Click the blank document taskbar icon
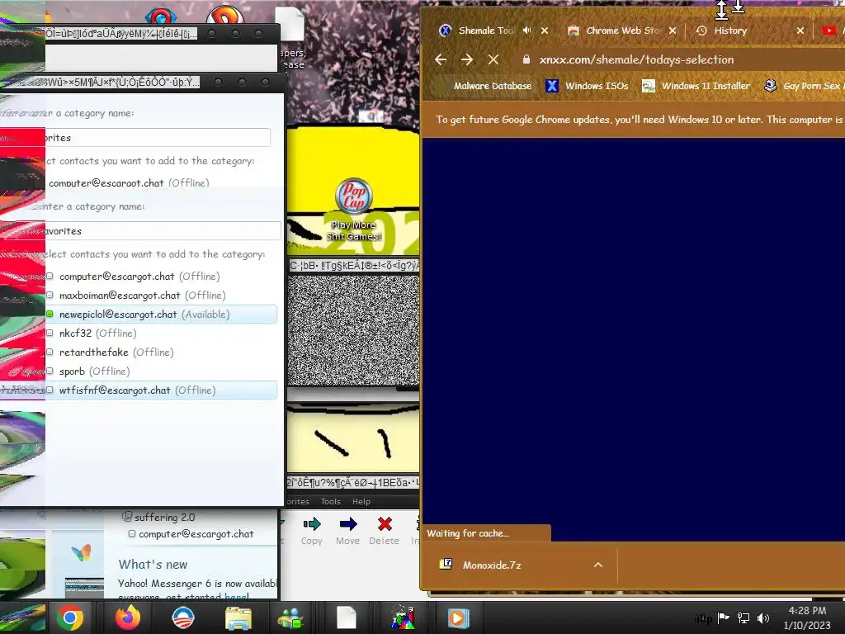Viewport: 845px width, 634px height. point(346,617)
